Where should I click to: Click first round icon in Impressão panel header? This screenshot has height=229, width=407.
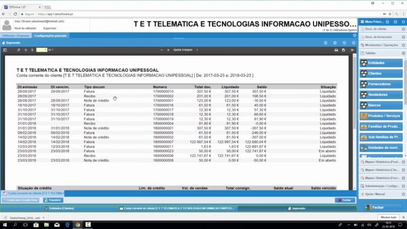(x=325, y=43)
